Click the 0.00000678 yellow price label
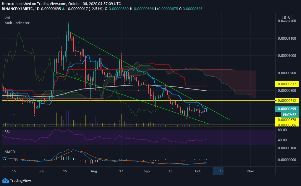 (287, 120)
